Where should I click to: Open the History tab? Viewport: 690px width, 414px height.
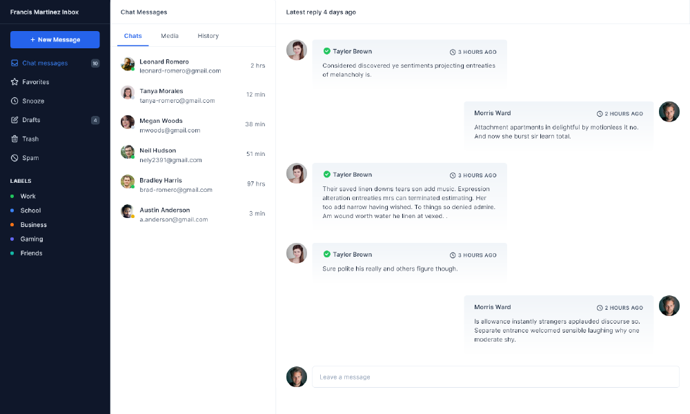tap(208, 36)
